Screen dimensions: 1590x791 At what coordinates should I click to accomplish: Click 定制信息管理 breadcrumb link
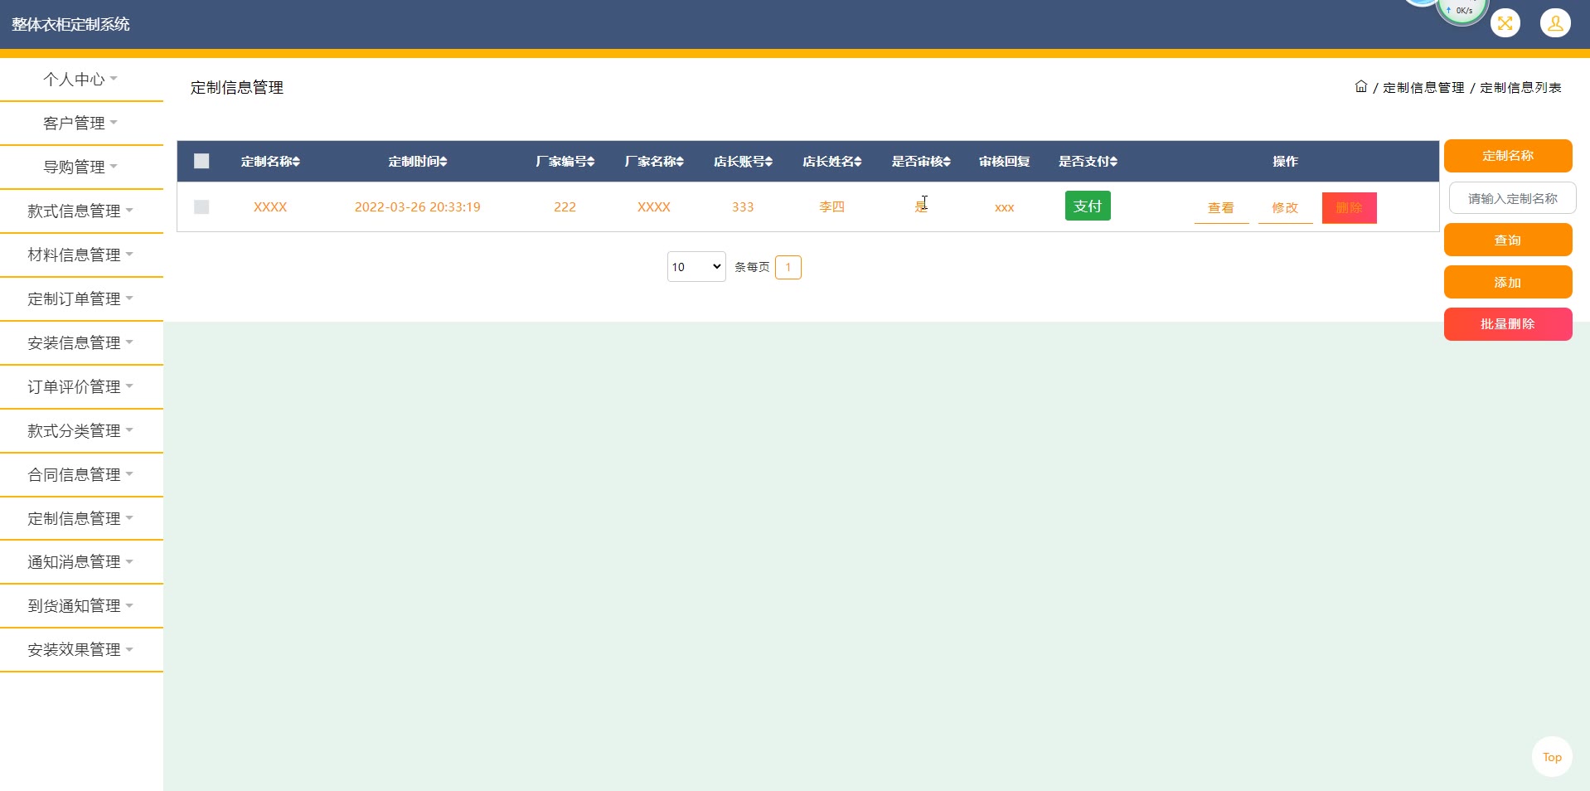(x=1423, y=87)
